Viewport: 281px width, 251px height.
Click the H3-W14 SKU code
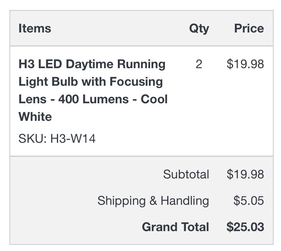73,139
